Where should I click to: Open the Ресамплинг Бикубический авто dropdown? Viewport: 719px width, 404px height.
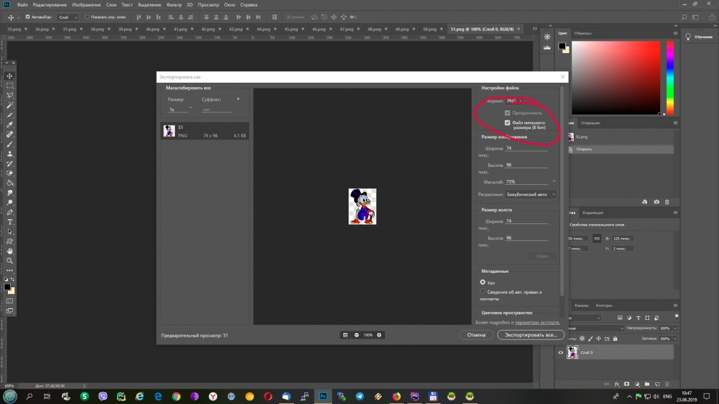tap(531, 194)
